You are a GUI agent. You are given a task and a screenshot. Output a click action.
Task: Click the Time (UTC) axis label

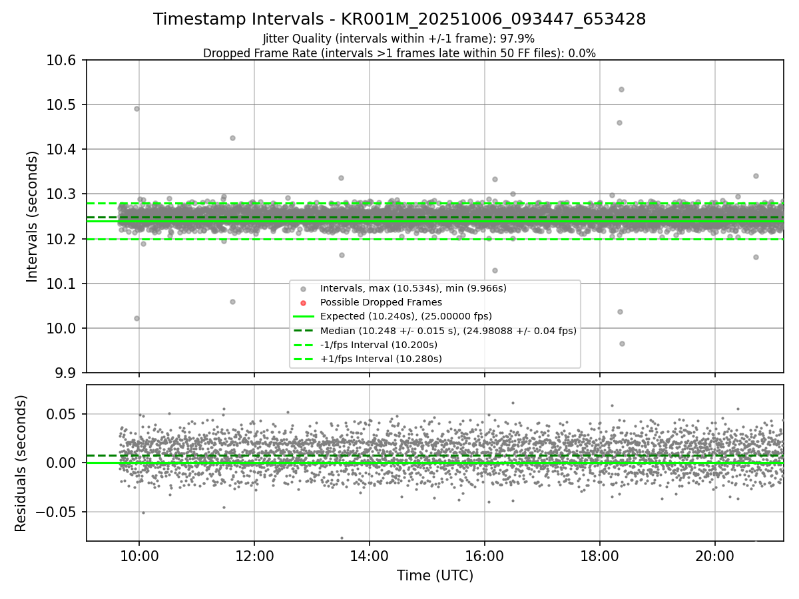[x=435, y=576]
